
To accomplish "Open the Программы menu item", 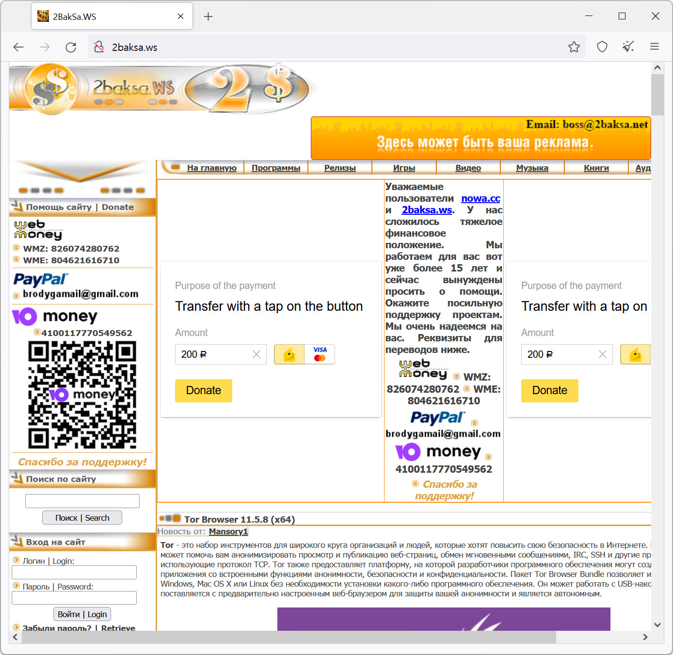I will (276, 168).
